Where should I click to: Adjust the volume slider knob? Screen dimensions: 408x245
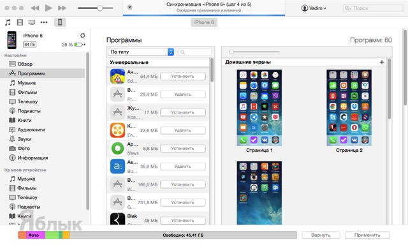(100, 8)
